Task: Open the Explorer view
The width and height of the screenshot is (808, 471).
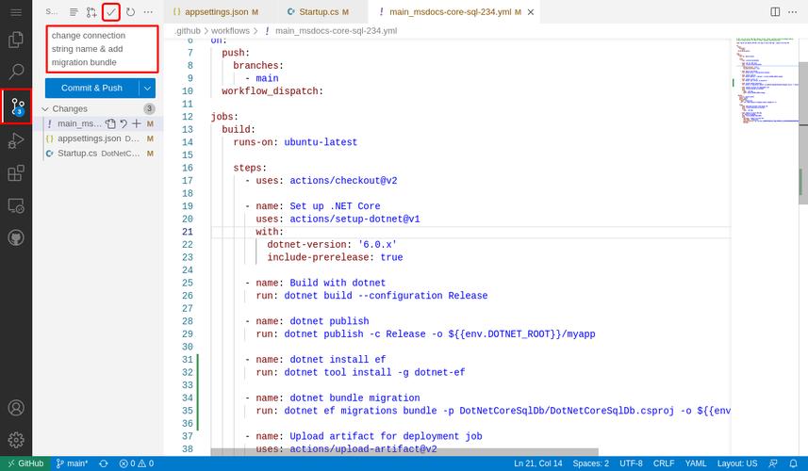Action: (x=16, y=40)
